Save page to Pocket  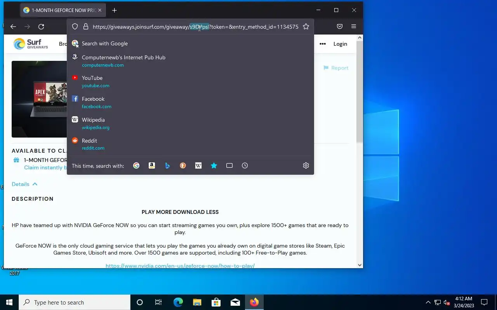pos(339,26)
